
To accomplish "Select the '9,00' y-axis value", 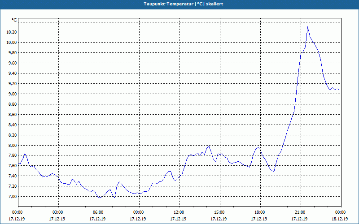I will pos(13,94).
